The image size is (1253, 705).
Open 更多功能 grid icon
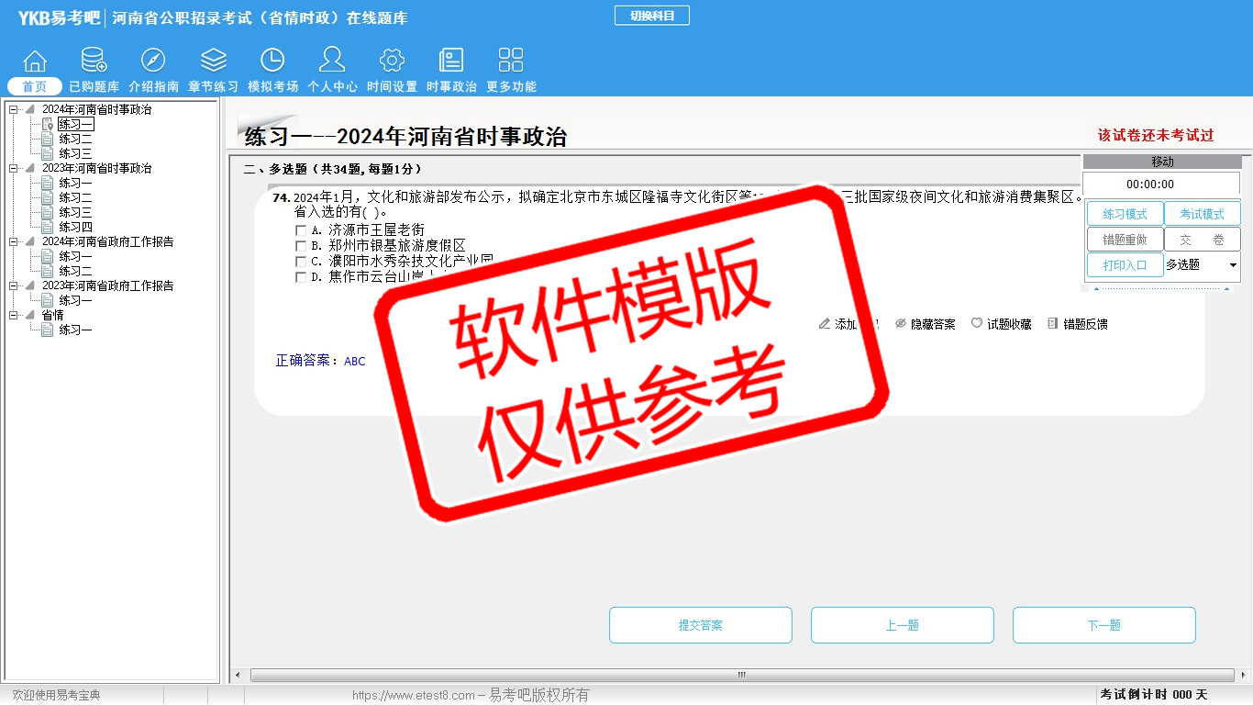click(x=511, y=62)
